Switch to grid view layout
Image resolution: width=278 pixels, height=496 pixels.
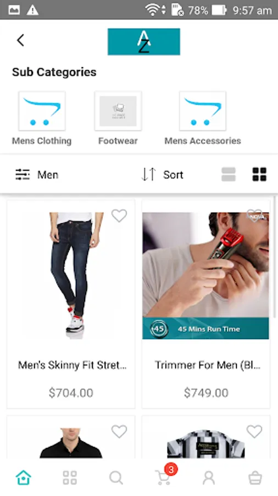259,174
